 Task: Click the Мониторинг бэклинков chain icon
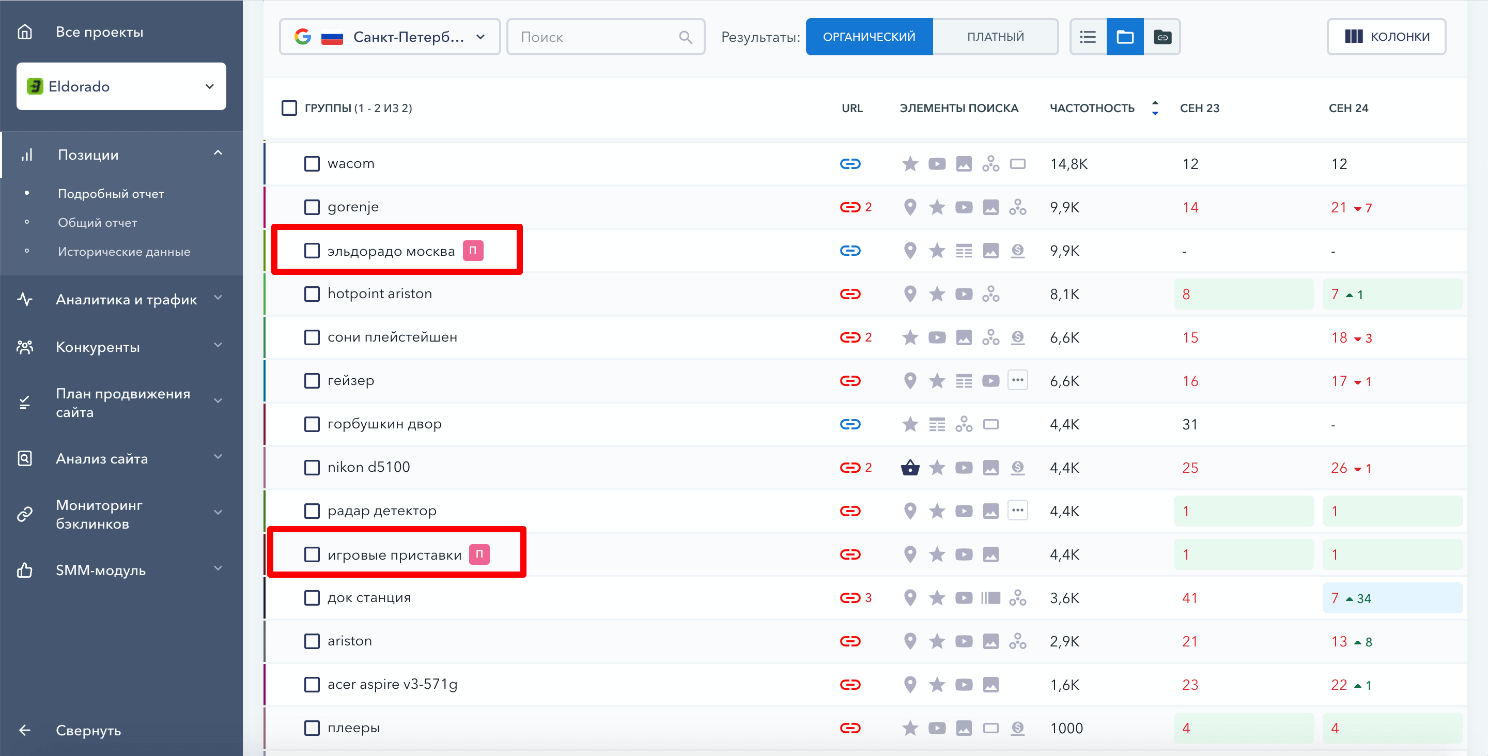[x=25, y=514]
